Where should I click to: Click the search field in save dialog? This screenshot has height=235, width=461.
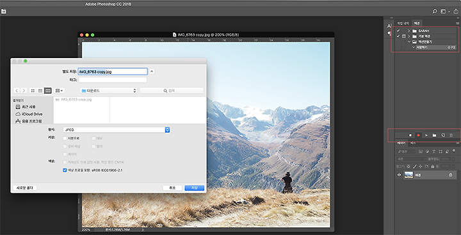coord(172,91)
